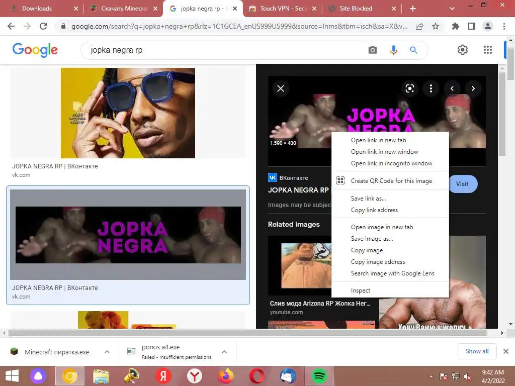The width and height of the screenshot is (515, 386).
Task: Open the Windows Start menu
Action: click(x=12, y=376)
